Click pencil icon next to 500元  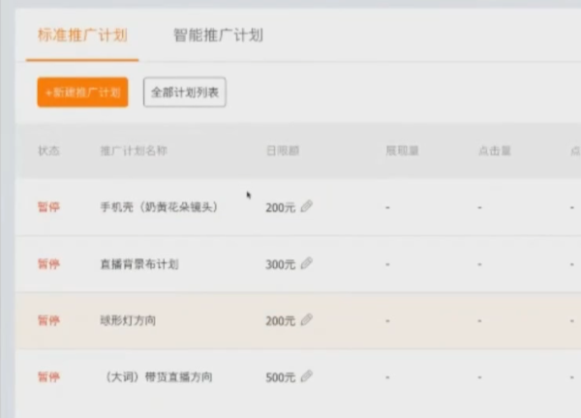307,376
